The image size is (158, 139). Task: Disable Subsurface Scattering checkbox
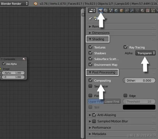coord(90,59)
